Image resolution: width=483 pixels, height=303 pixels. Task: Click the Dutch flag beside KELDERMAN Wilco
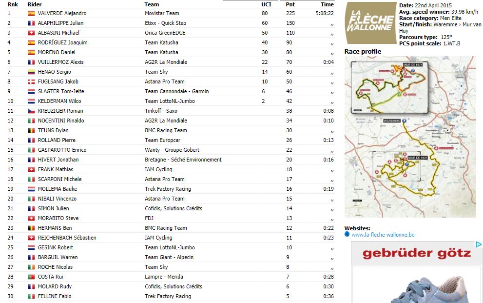click(31, 101)
